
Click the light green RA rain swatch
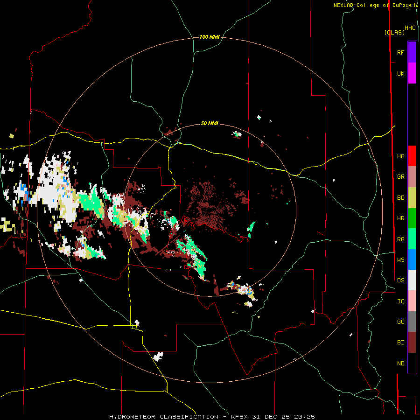(412, 239)
